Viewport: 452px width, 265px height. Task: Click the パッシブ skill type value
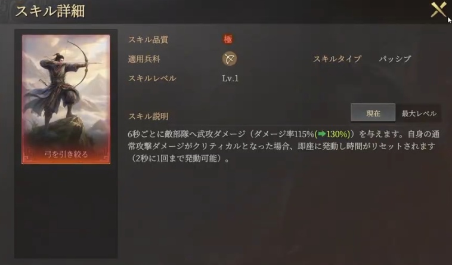(395, 59)
